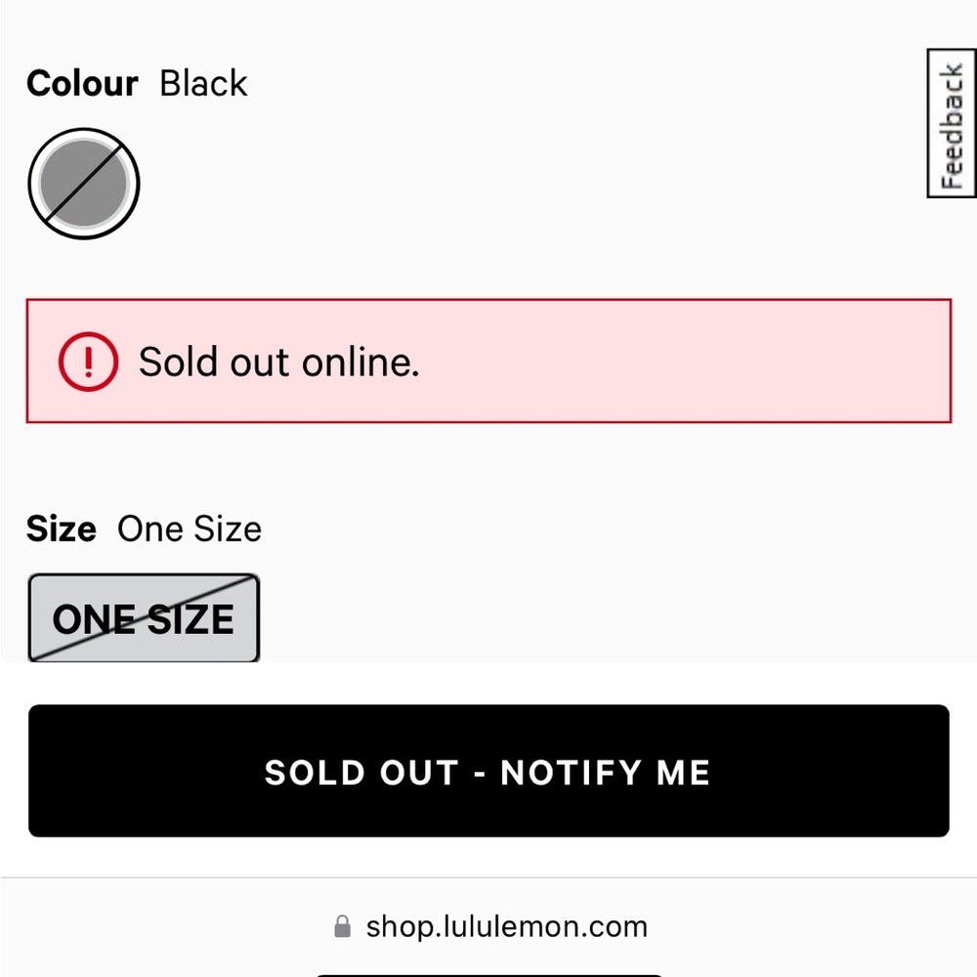Tap the SOLD OUT - NOTIFY ME button
This screenshot has height=977, width=977.
pyautogui.click(x=488, y=771)
